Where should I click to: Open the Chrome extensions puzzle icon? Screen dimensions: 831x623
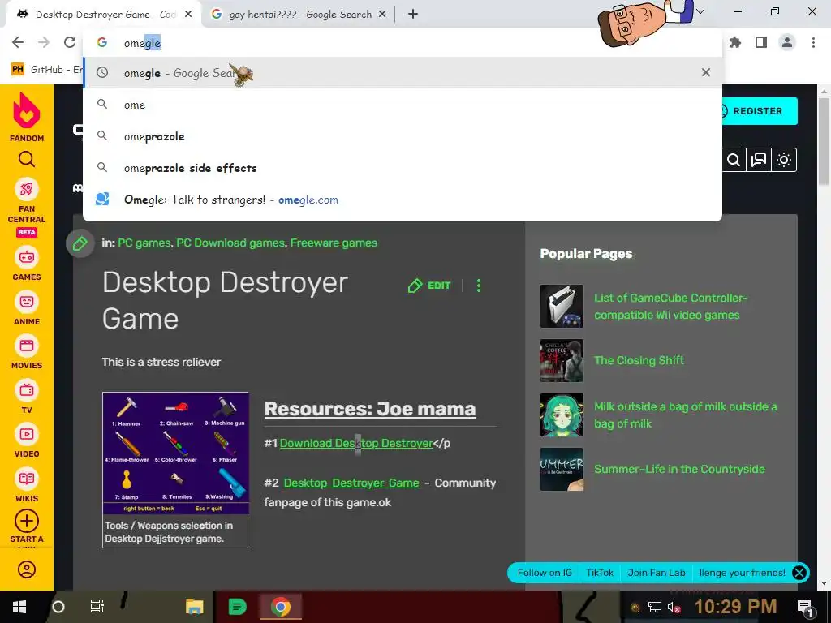tap(735, 42)
